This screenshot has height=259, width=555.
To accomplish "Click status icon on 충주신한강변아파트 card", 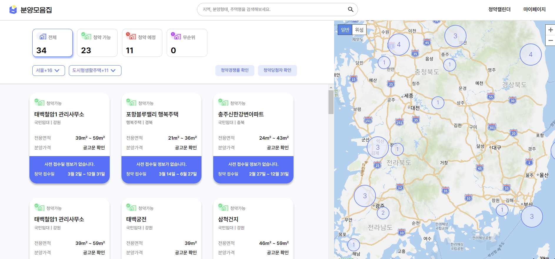I will pyautogui.click(x=223, y=102).
